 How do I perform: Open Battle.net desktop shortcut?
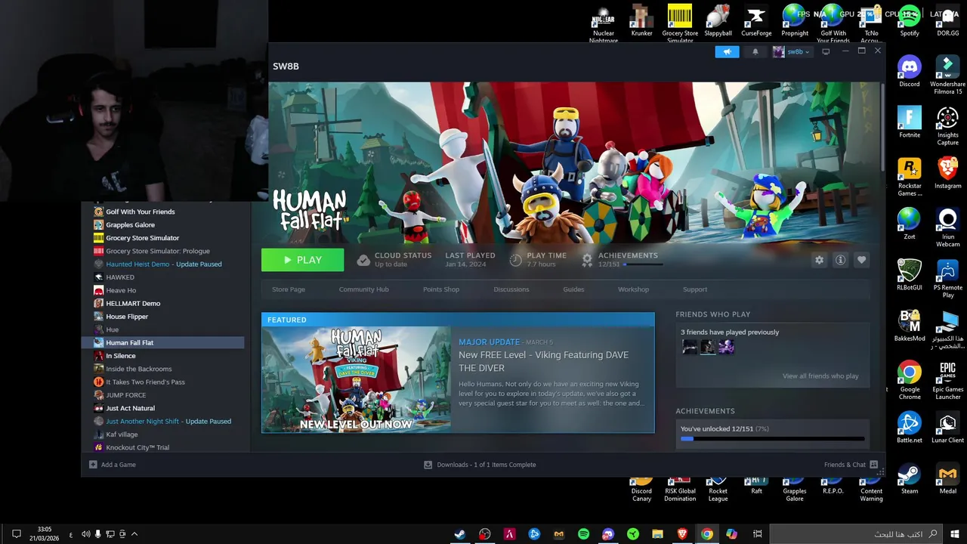click(910, 428)
